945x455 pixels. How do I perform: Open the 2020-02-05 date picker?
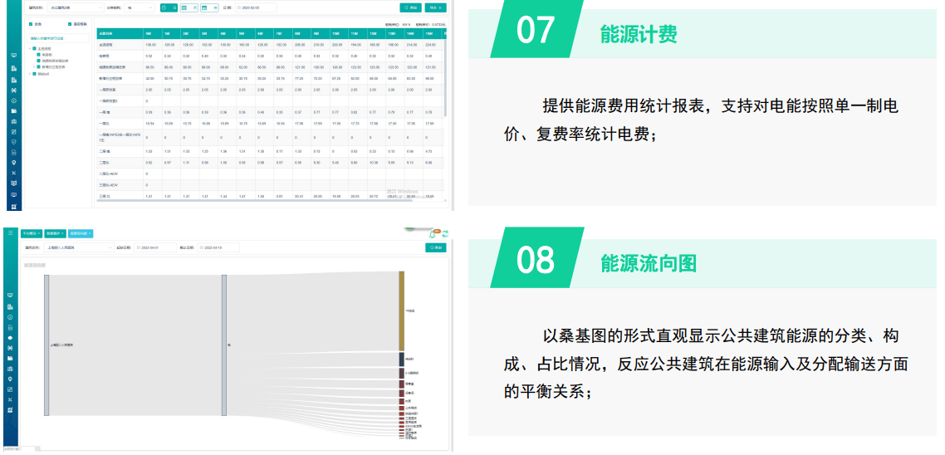(256, 7)
